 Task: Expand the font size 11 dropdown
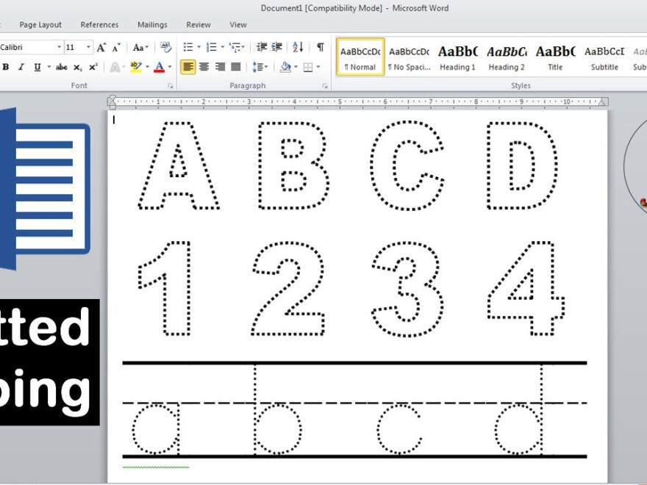[x=88, y=48]
